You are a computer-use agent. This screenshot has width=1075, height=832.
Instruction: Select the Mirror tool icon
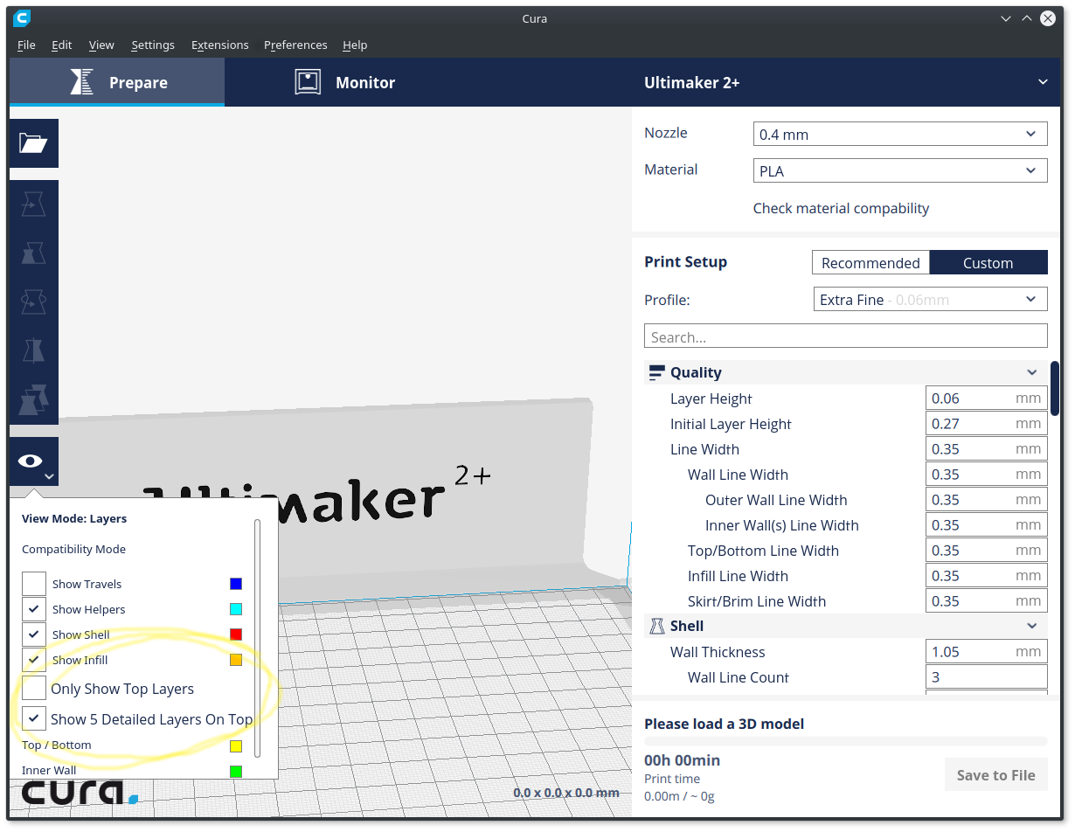[x=34, y=351]
